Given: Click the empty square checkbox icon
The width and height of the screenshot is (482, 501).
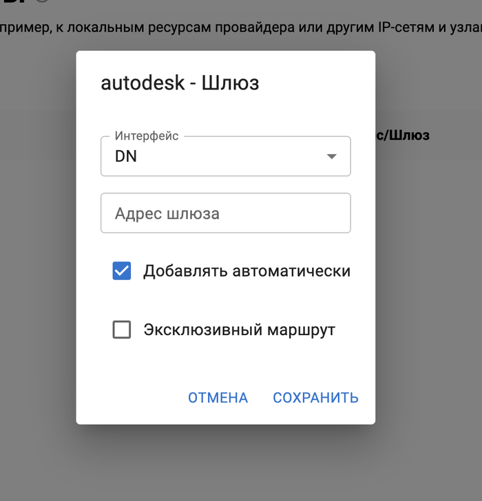Looking at the screenshot, I should pos(122,330).
